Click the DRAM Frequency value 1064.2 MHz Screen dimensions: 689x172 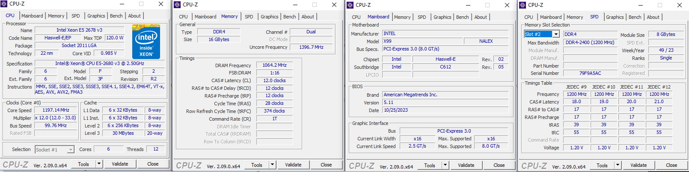click(x=274, y=65)
